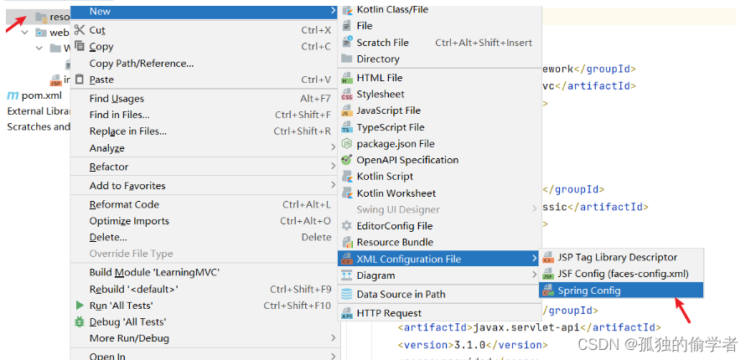The height and width of the screenshot is (360, 751).
Task: Expand the Diagram submenu arrow
Action: pyautogui.click(x=535, y=275)
